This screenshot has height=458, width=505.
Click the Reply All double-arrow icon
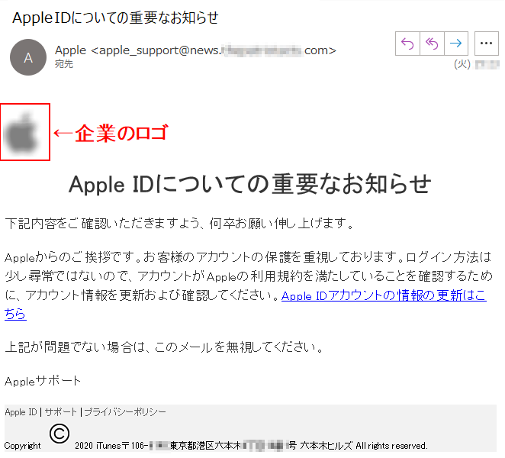click(x=432, y=44)
